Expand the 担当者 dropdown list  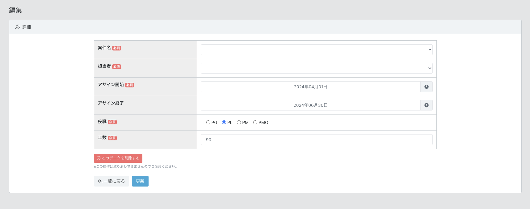pos(316,68)
